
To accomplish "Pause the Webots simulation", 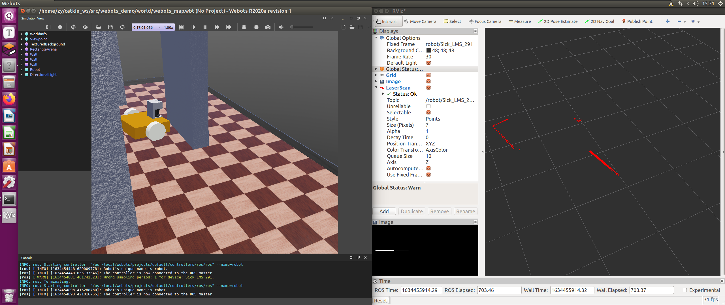I will pyautogui.click(x=205, y=27).
